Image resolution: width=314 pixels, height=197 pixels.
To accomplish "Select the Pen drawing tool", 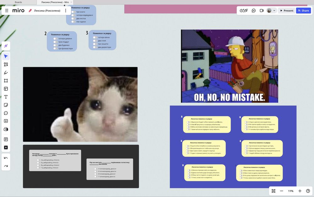I will [6, 72].
